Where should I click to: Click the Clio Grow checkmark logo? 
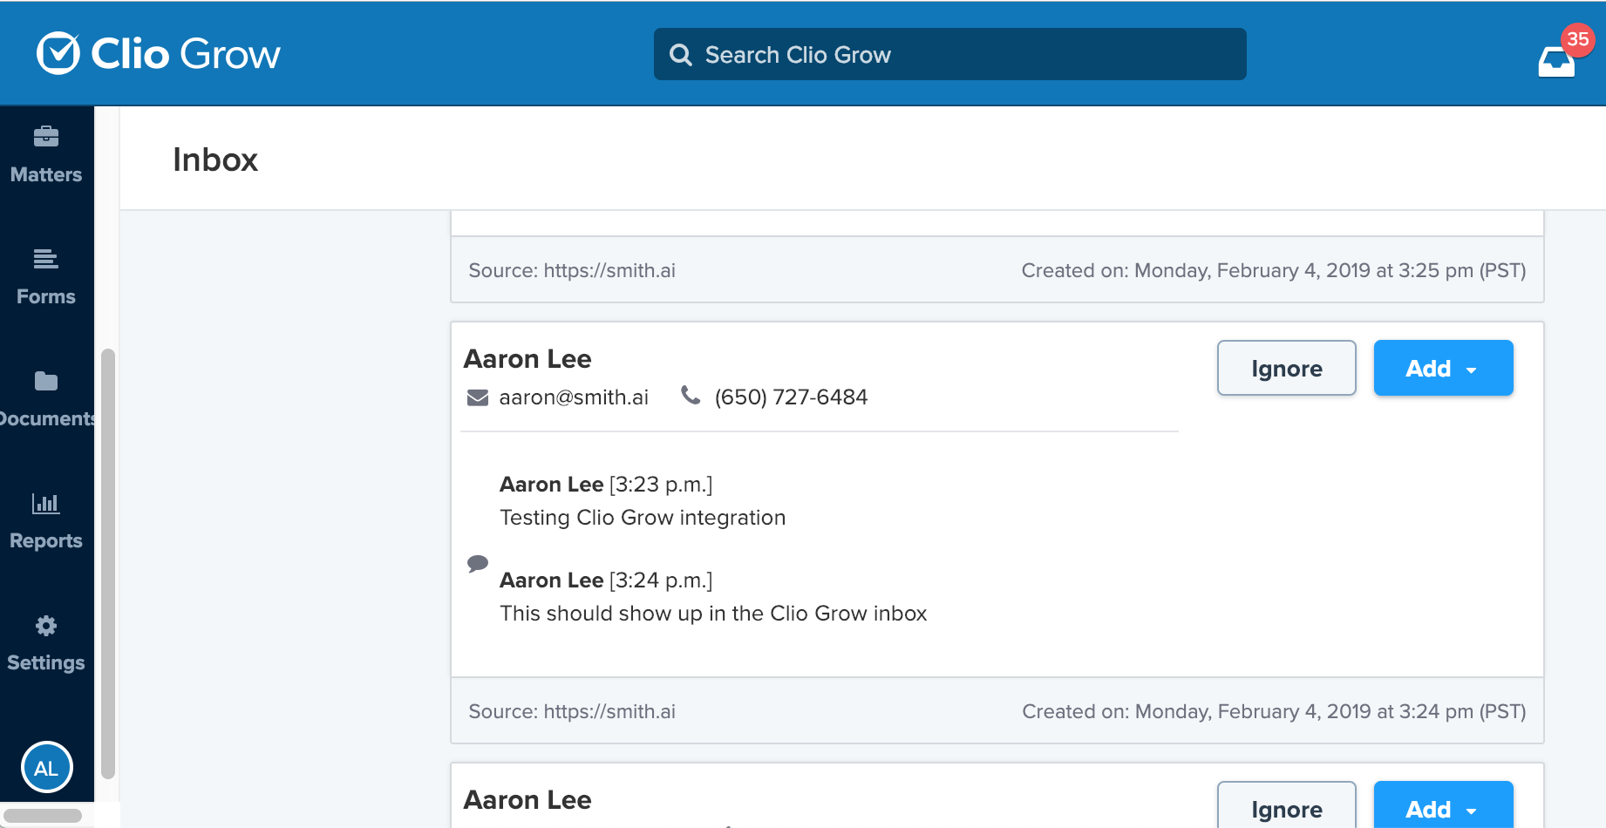click(x=58, y=53)
